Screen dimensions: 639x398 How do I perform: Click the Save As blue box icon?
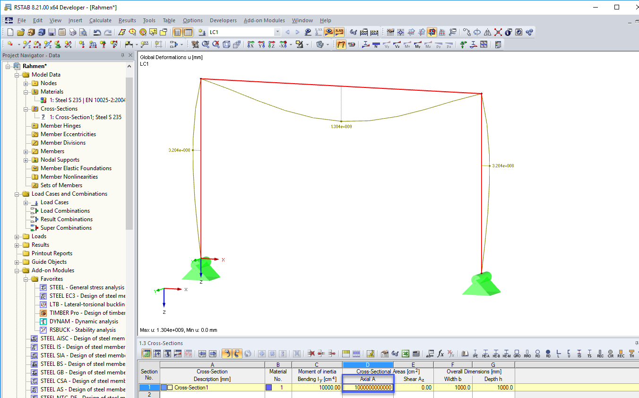[x=41, y=32]
